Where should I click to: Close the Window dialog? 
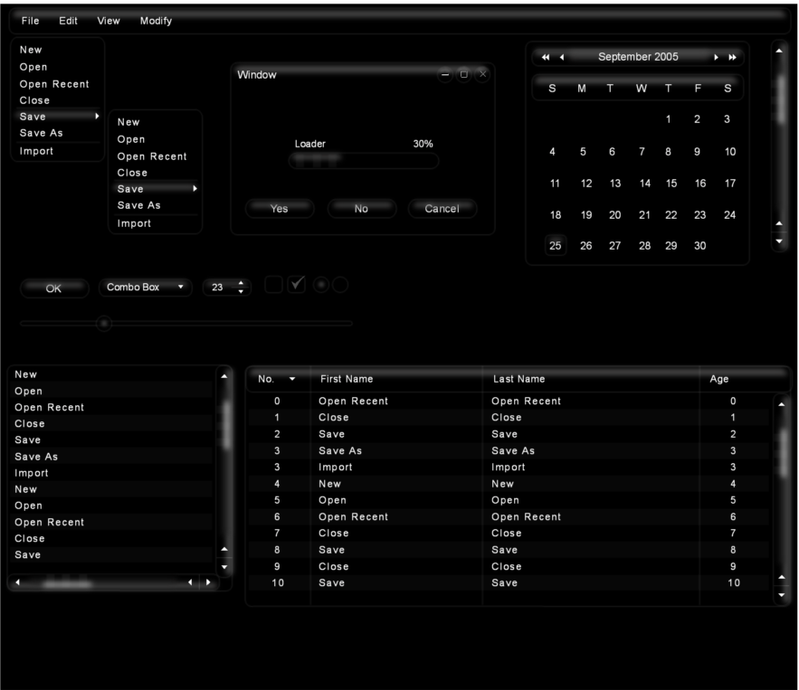482,74
